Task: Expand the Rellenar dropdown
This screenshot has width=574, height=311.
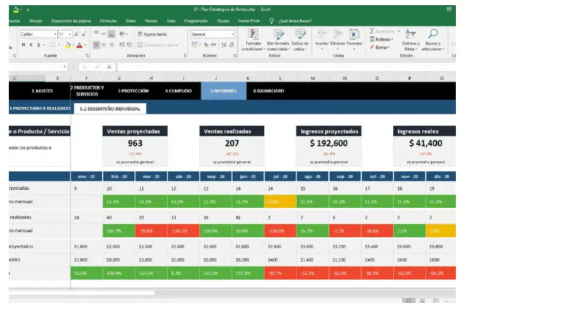Action: coord(383,39)
